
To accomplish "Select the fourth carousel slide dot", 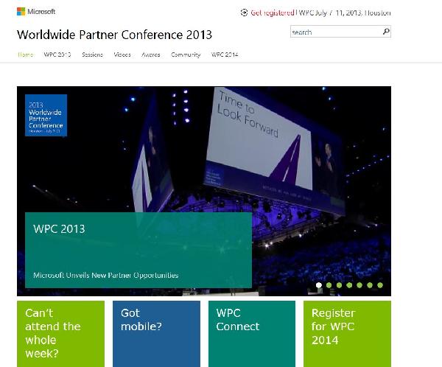I will [x=349, y=285].
